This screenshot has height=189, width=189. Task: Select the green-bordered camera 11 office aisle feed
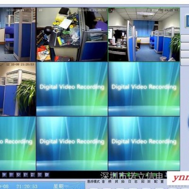tap(144, 34)
